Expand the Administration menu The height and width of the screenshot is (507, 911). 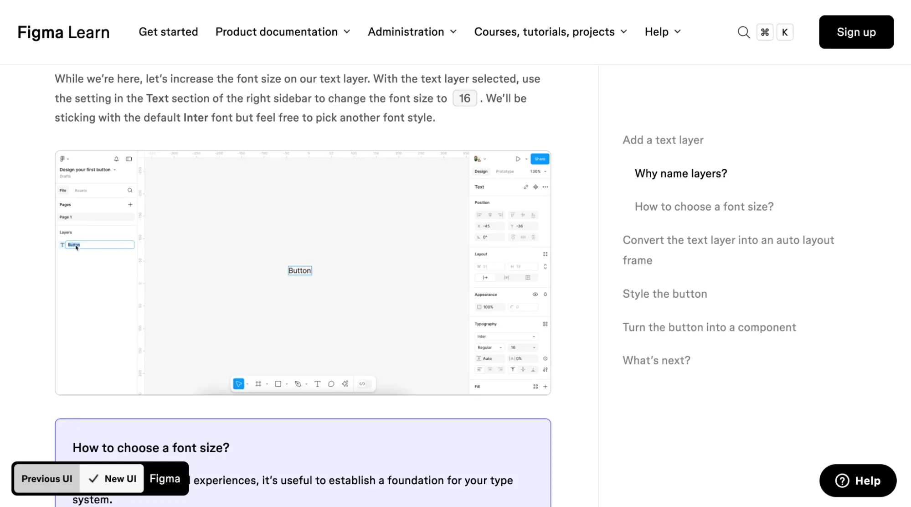pos(412,32)
